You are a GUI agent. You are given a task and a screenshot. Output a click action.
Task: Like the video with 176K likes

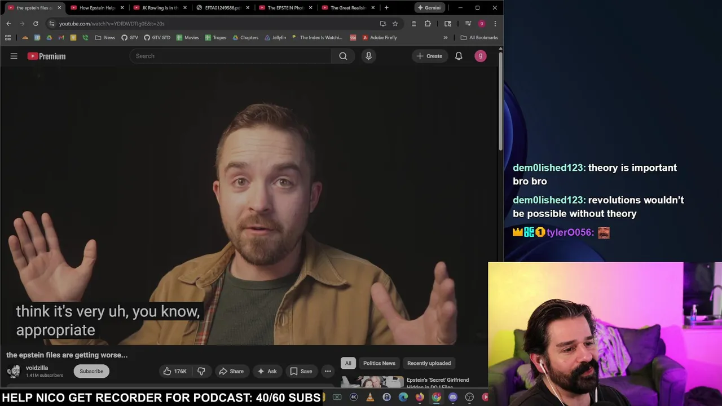coord(175,371)
